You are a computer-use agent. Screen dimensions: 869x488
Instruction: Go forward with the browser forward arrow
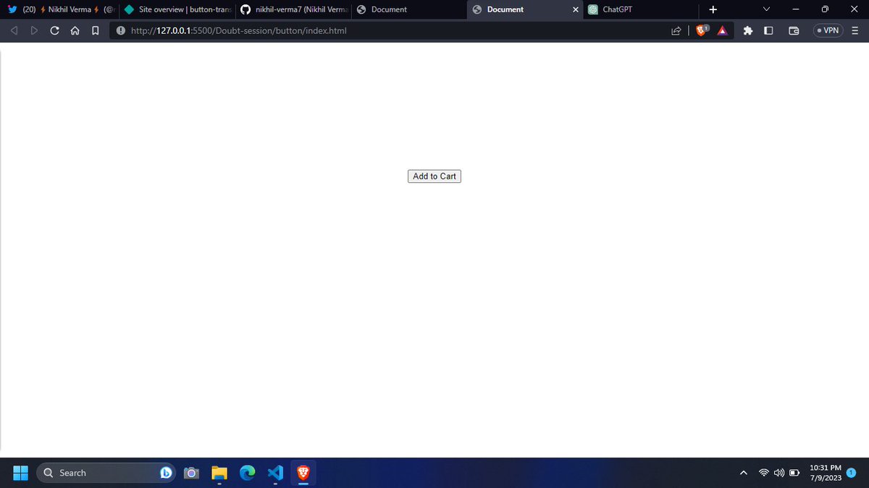pos(34,31)
